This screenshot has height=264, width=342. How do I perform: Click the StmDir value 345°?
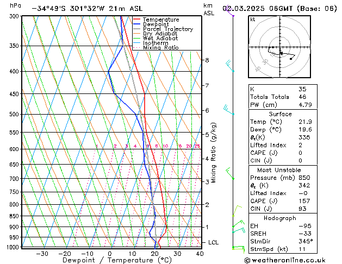click(x=306, y=242)
